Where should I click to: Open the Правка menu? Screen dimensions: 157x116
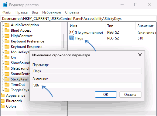coord(22,12)
